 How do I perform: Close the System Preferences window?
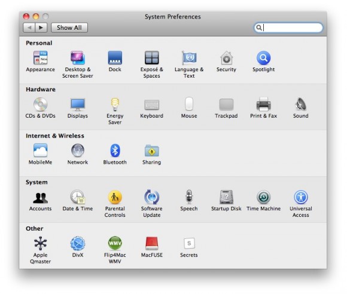point(26,16)
